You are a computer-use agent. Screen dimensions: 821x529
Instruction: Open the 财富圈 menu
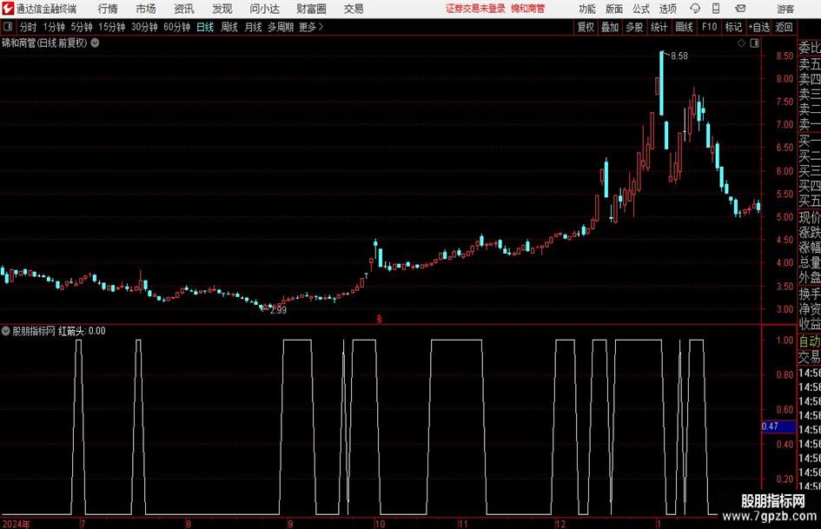coord(311,9)
